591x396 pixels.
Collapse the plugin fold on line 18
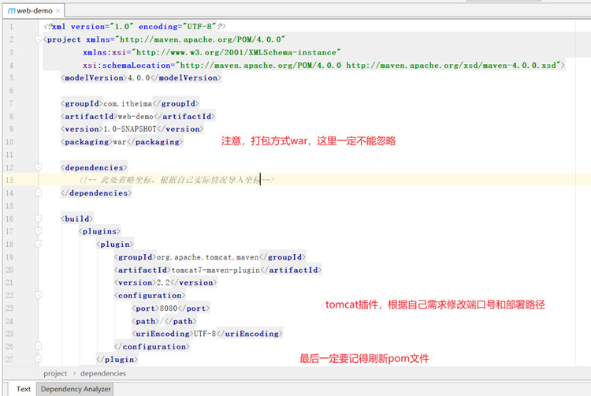tap(38, 244)
